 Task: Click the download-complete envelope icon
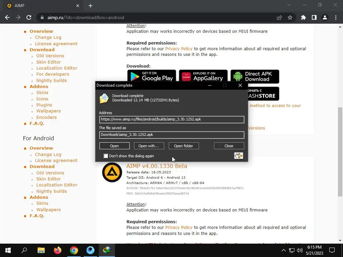pos(104,98)
